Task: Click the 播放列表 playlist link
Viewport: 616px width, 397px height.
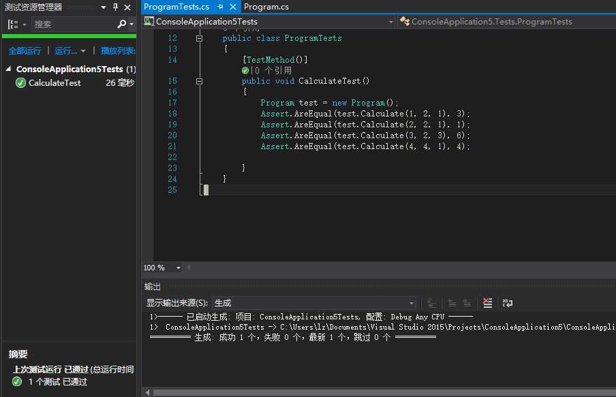Action: pos(118,50)
